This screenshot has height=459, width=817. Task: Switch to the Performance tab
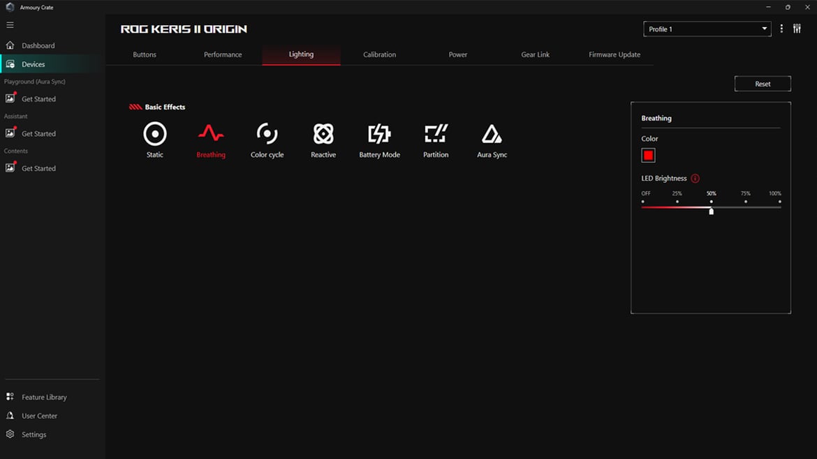[223, 54]
